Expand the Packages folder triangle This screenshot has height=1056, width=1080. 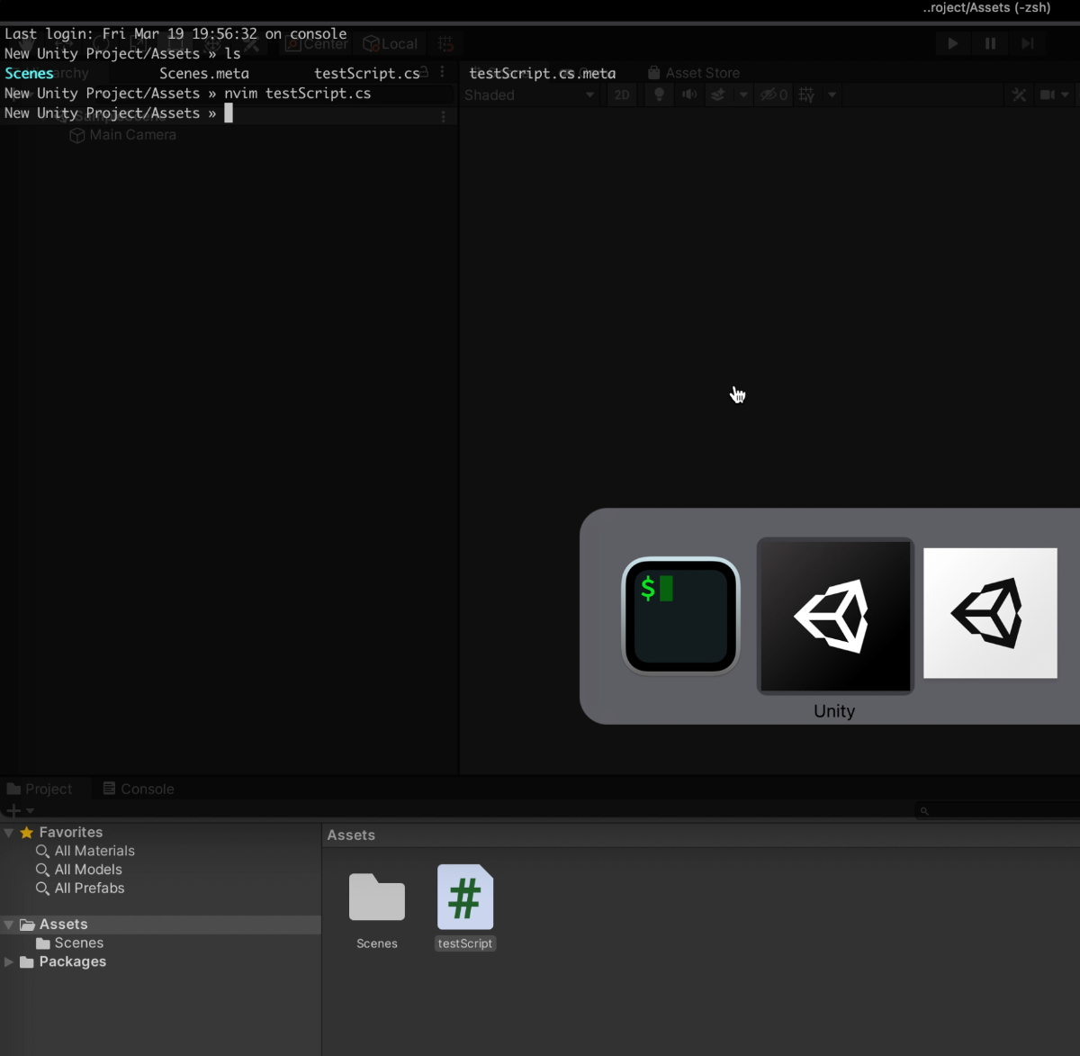(9, 962)
